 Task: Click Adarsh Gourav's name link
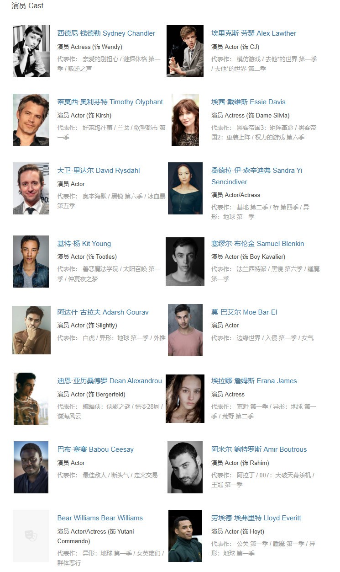(103, 312)
